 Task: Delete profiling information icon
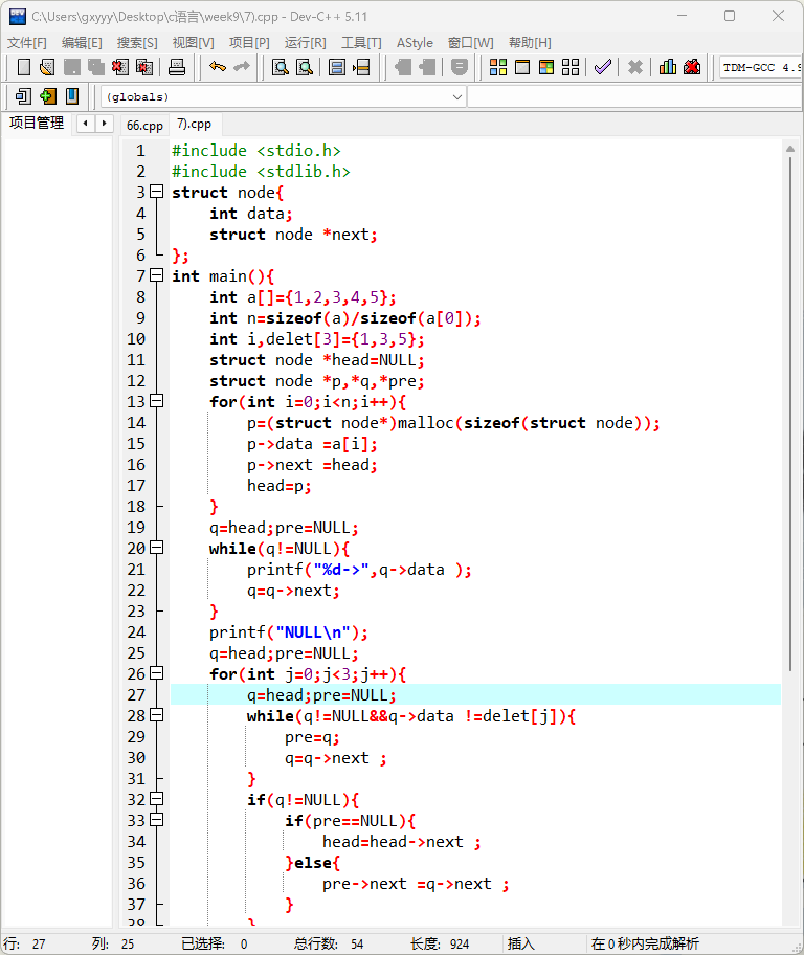(691, 67)
